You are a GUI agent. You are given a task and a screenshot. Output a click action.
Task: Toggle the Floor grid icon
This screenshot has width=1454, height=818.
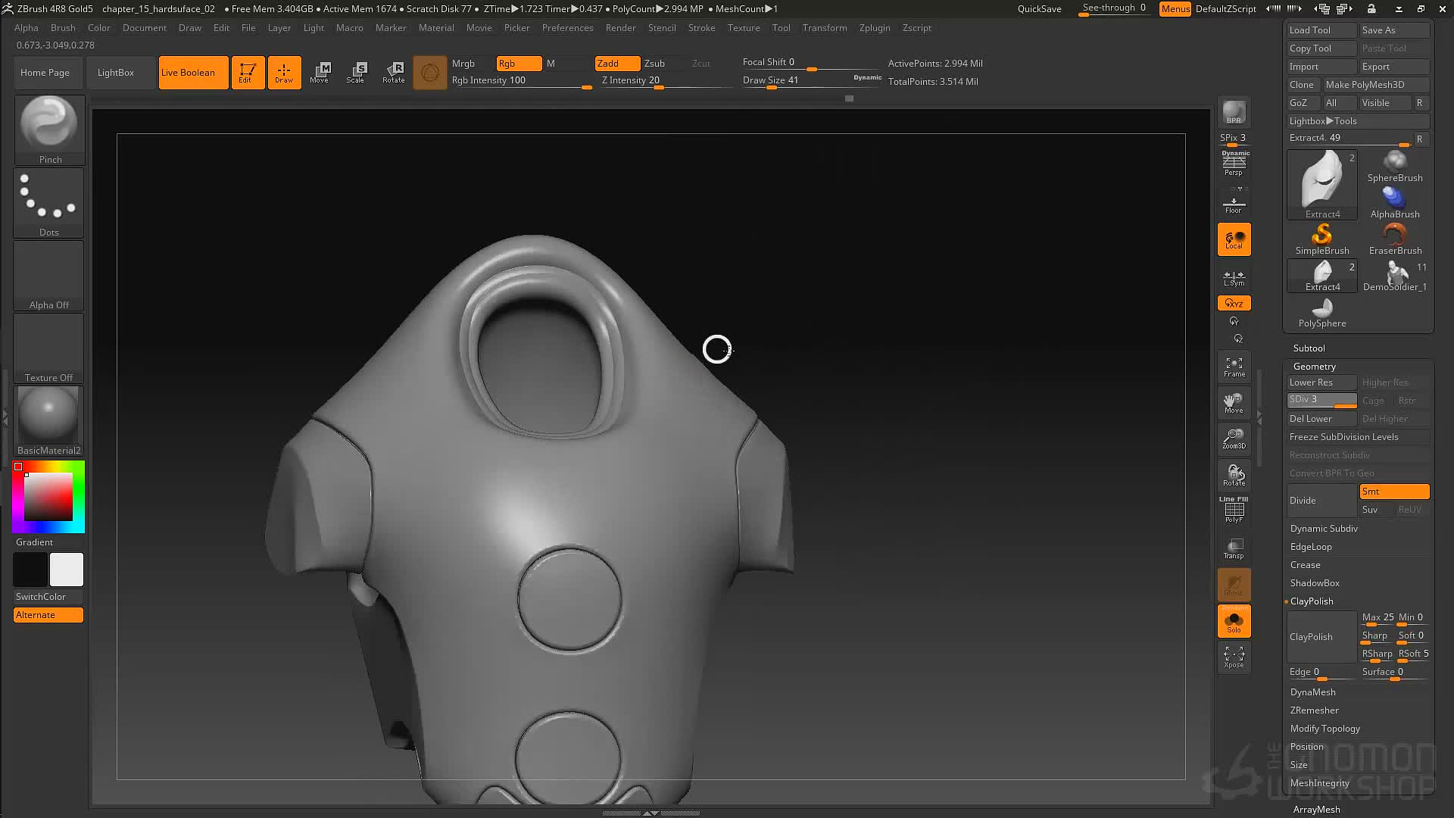pos(1234,204)
